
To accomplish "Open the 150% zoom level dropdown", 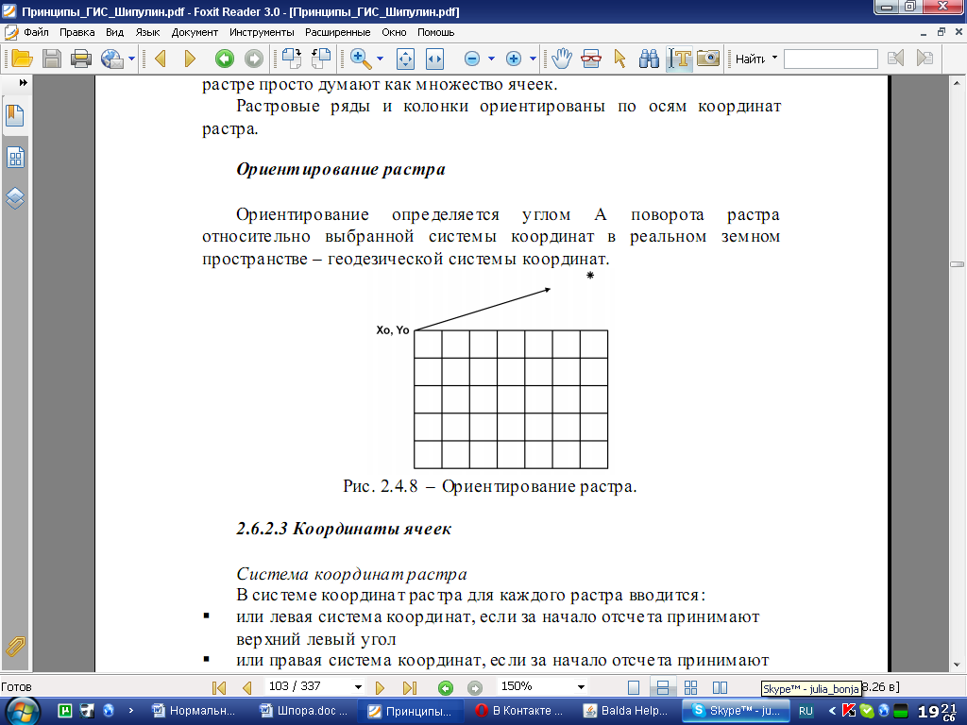I will tap(581, 687).
